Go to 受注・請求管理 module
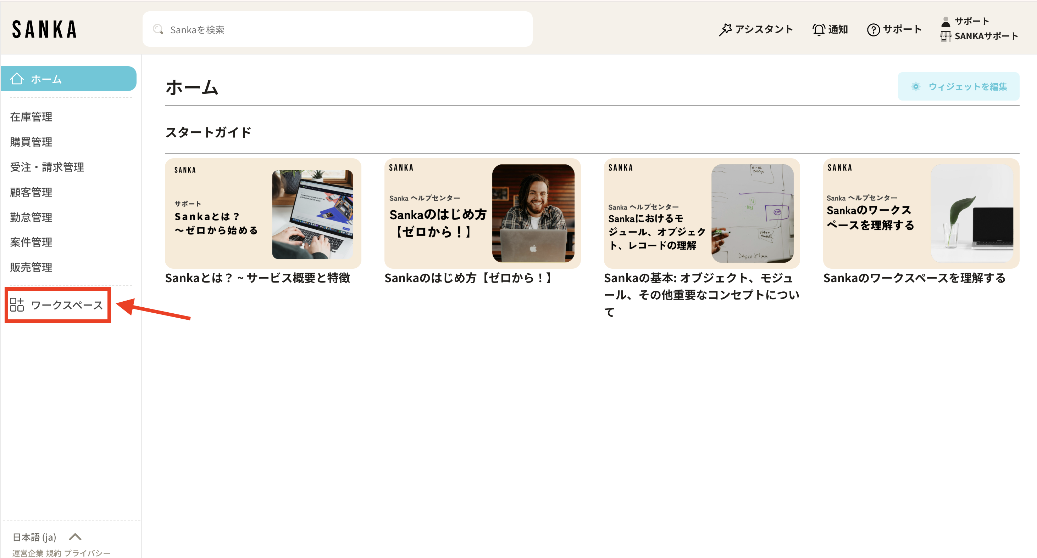Image resolution: width=1037 pixels, height=558 pixels. click(x=47, y=167)
